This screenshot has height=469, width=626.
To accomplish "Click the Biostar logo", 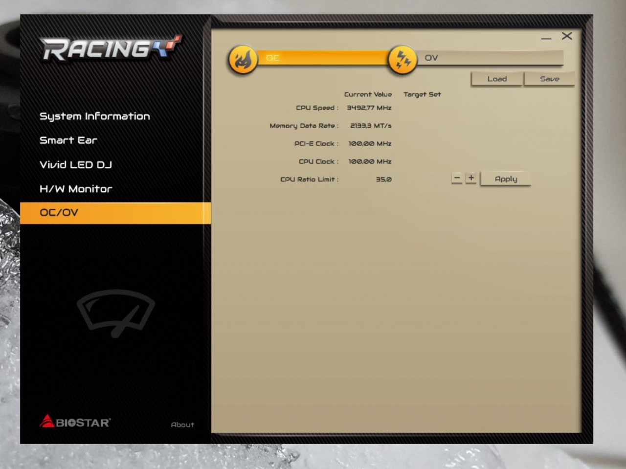I will click(75, 422).
